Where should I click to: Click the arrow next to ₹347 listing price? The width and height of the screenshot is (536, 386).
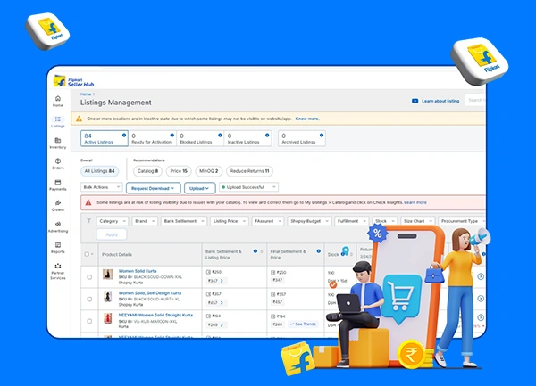[222, 281]
